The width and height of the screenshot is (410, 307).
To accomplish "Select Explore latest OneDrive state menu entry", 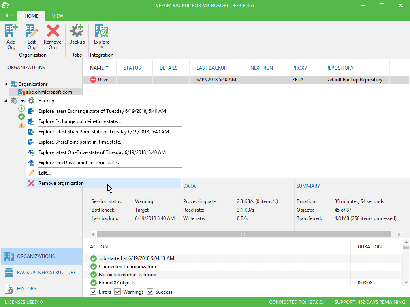I will (104, 152).
